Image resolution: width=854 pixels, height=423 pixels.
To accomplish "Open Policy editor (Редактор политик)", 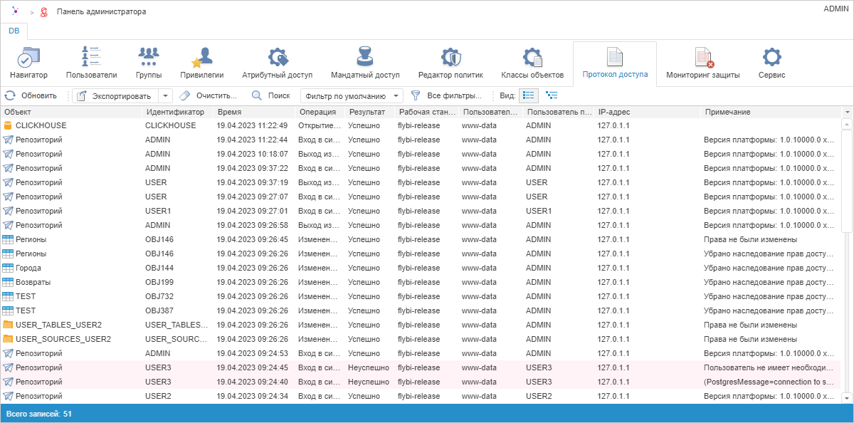I will 450,63.
